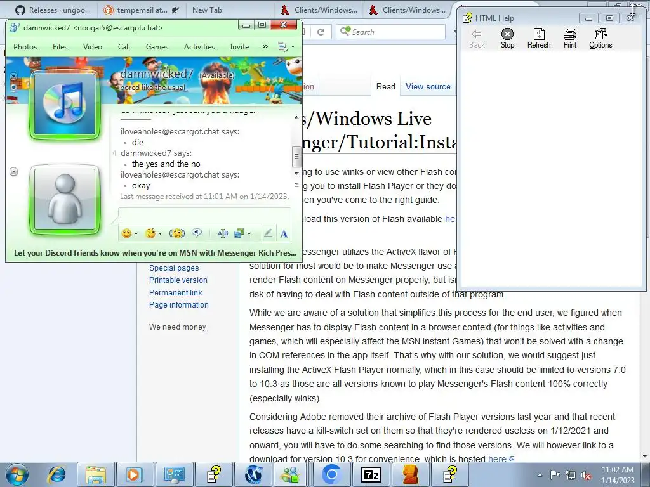Click Invite in Messenger toolbar

coord(239,47)
